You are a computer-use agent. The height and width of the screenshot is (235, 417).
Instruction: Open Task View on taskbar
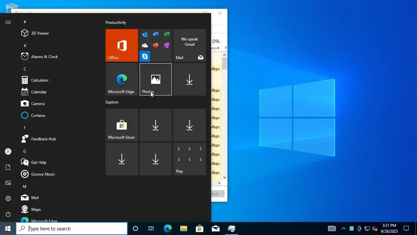(151, 228)
